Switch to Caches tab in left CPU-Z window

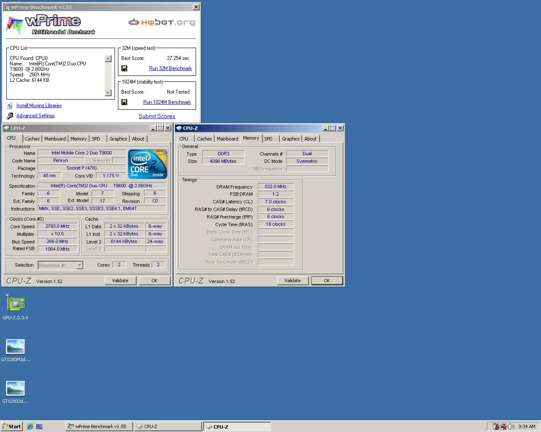pyautogui.click(x=32, y=139)
